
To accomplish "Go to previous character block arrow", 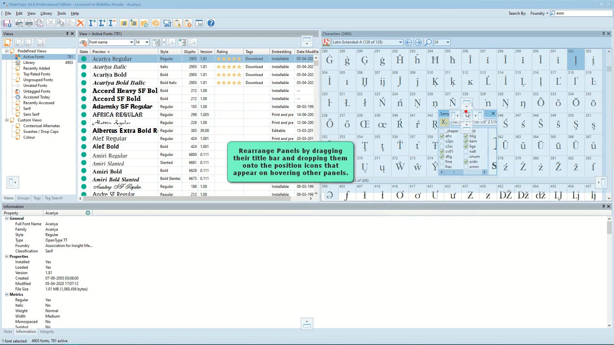I will tap(408, 42).
